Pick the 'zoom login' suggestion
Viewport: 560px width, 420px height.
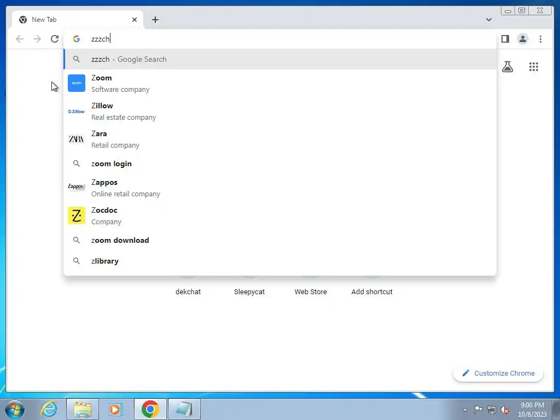280,164
